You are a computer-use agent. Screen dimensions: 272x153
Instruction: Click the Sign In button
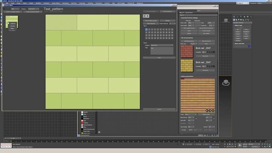[x=243, y=3]
